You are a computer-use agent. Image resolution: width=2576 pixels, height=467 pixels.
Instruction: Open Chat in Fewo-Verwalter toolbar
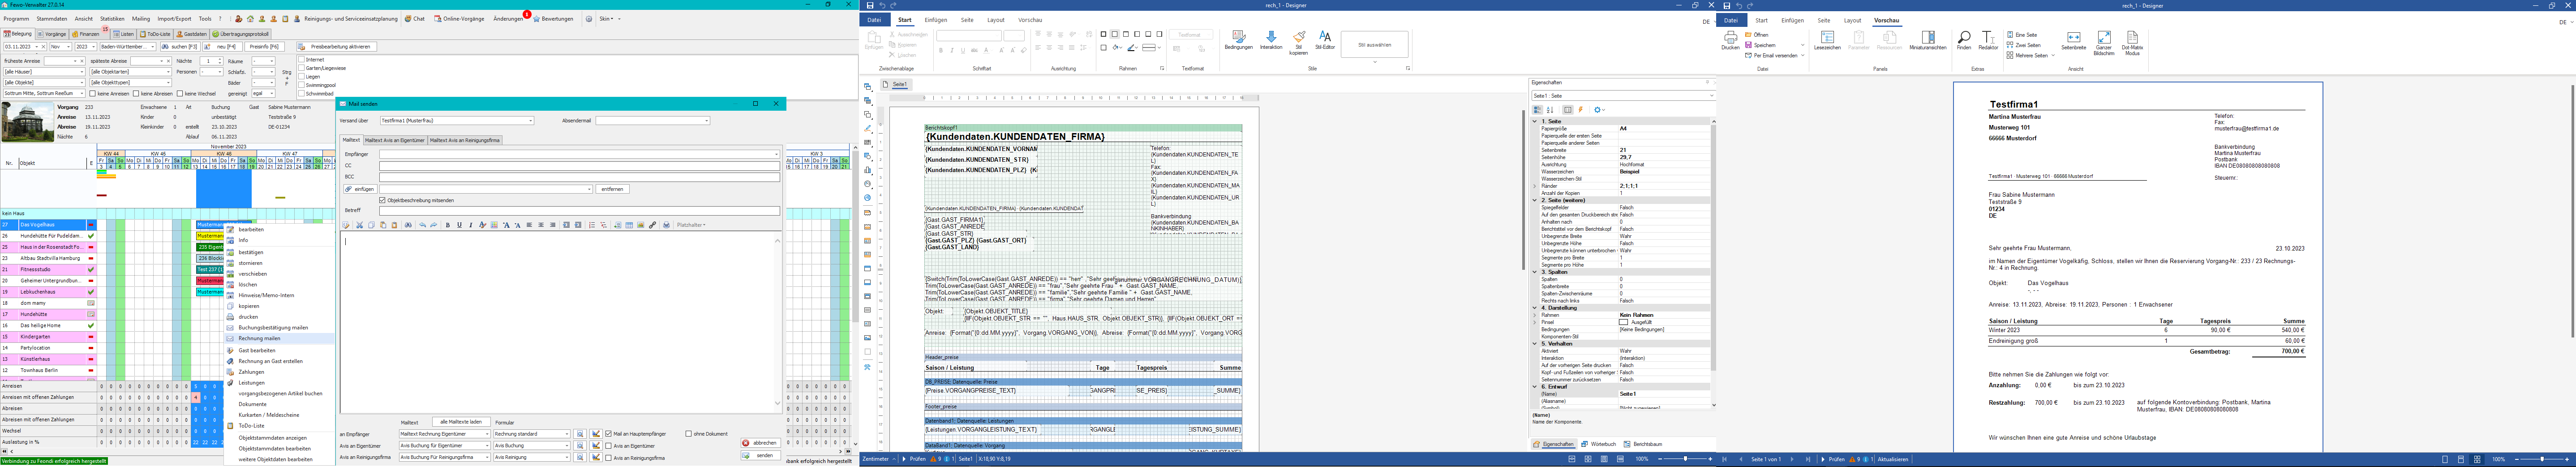pyautogui.click(x=415, y=19)
